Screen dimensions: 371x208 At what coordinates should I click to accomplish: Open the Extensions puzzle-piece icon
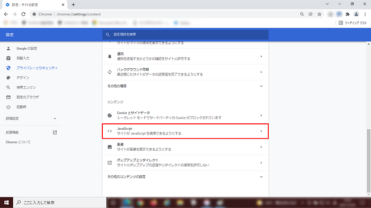click(347, 14)
